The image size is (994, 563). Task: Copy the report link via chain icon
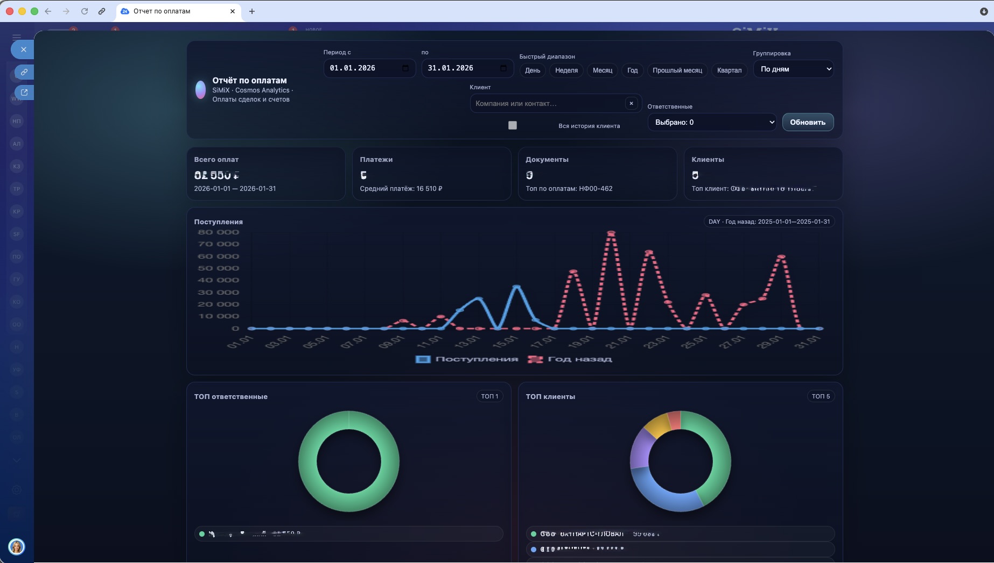pyautogui.click(x=24, y=72)
